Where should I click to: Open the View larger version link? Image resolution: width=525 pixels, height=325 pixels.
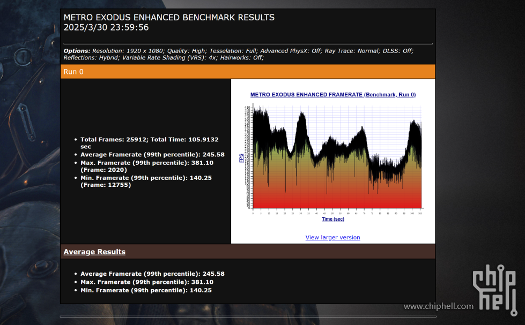(x=332, y=237)
